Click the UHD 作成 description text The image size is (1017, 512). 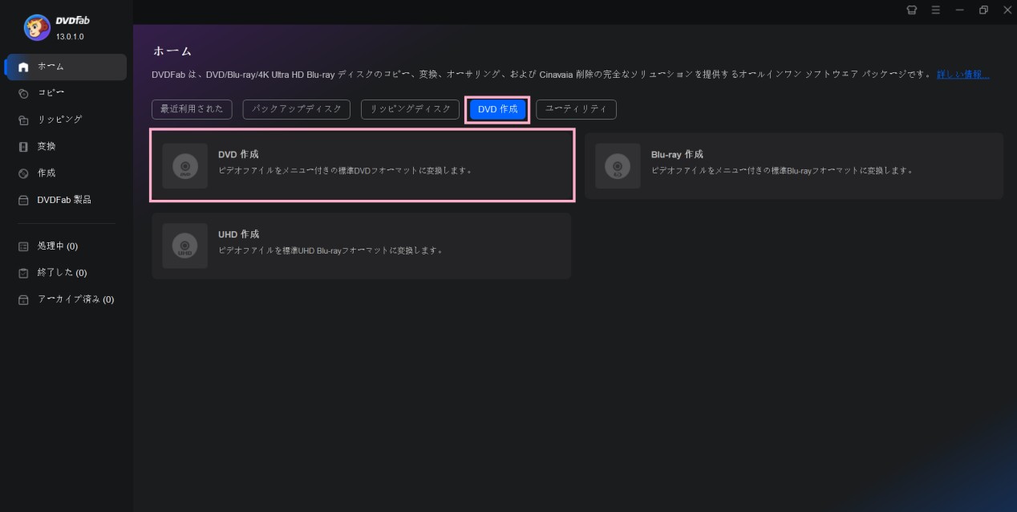coord(331,250)
